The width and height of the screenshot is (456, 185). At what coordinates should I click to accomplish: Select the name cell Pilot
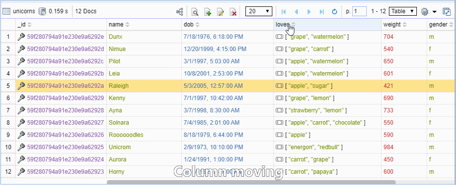[115, 61]
